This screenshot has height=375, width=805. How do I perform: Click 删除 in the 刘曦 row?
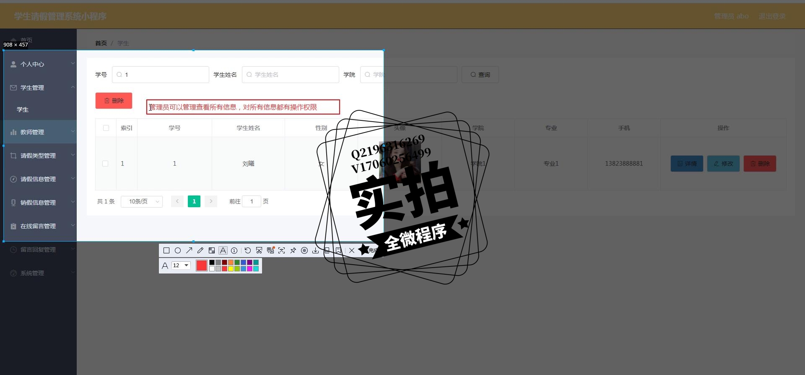(760, 164)
